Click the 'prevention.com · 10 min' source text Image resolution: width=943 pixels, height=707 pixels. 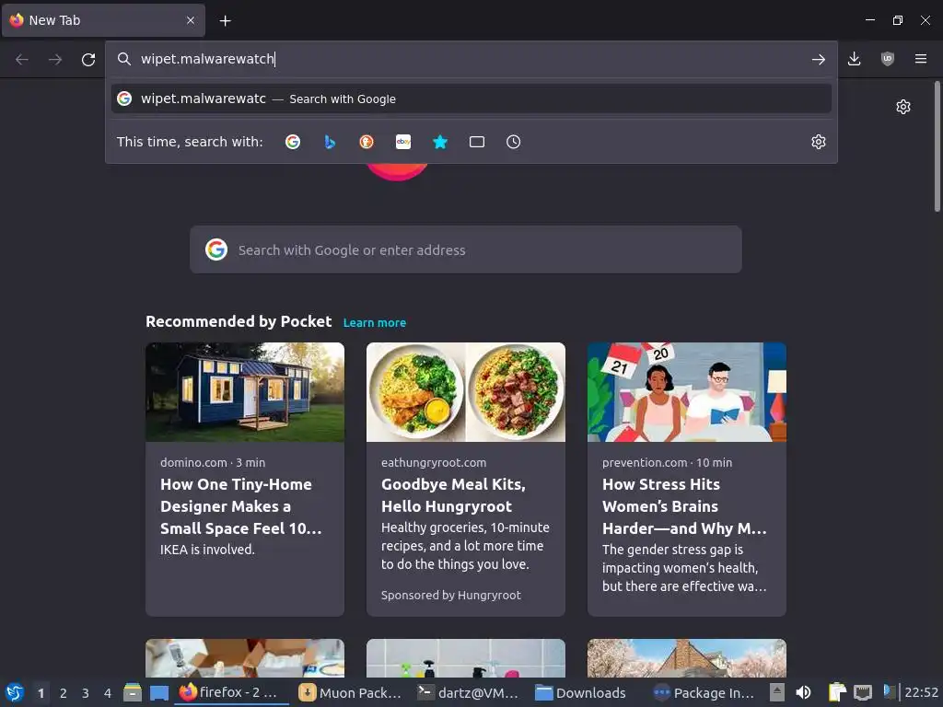(x=667, y=462)
